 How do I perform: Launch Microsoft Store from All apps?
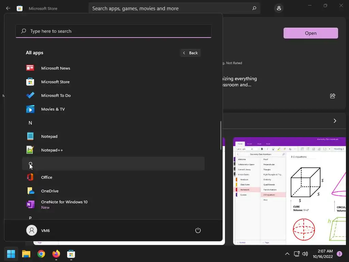coord(113,82)
